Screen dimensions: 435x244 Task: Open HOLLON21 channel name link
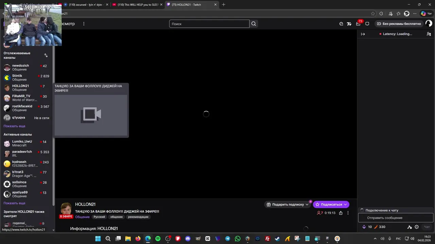tap(85, 204)
